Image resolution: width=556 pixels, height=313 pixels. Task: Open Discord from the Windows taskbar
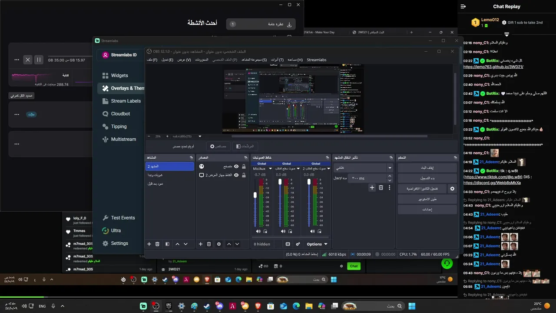(219, 306)
